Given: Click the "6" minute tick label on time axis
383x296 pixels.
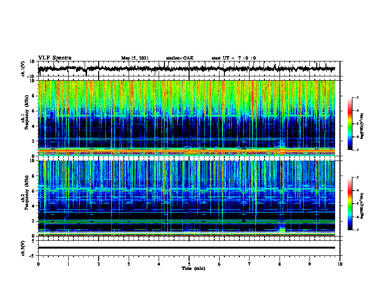Looking at the screenshot, I should pos(220,264).
